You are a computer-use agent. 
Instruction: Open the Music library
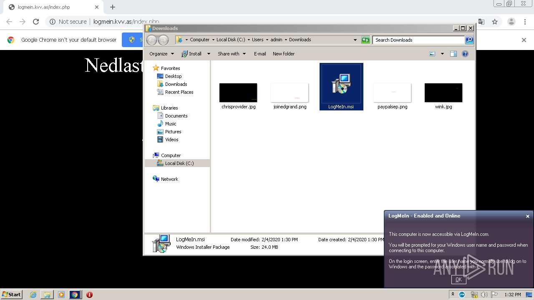pos(170,124)
